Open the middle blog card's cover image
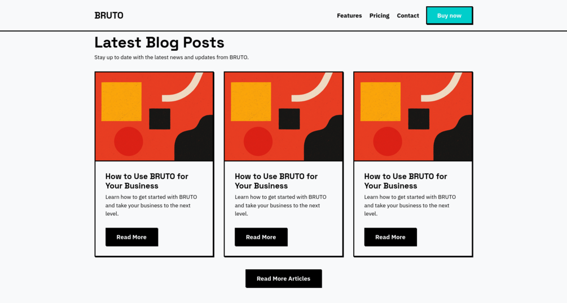The width and height of the screenshot is (567, 303). 283,117
